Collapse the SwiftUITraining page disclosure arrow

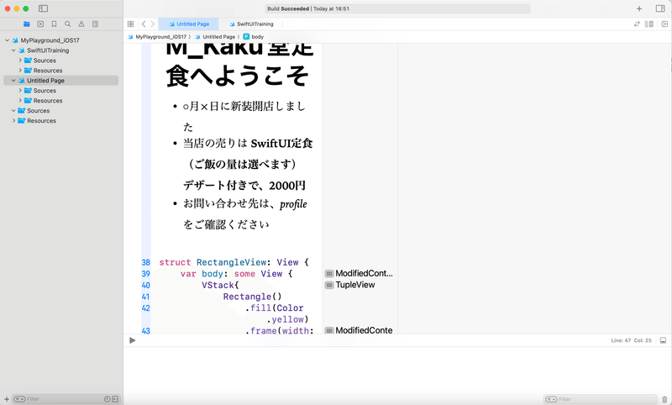point(13,50)
